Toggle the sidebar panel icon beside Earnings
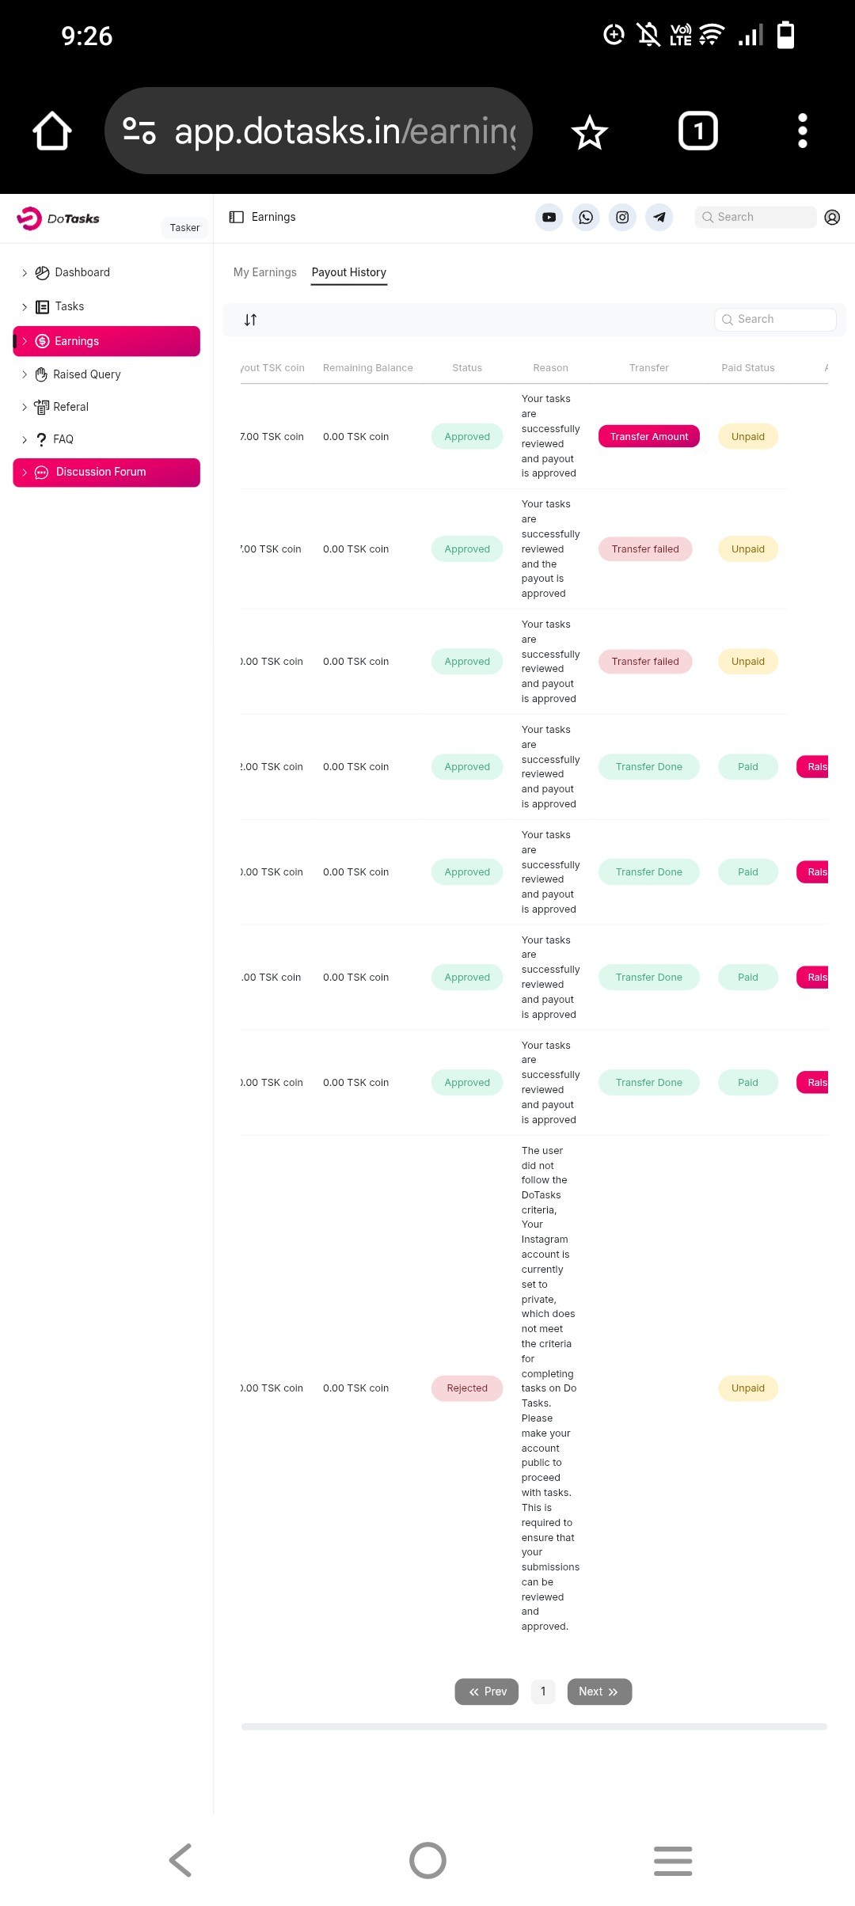Screen dimensions: 855x1906 (236, 217)
